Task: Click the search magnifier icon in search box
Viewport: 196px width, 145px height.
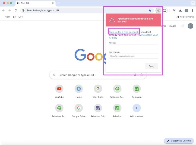Action: (x=54, y=75)
